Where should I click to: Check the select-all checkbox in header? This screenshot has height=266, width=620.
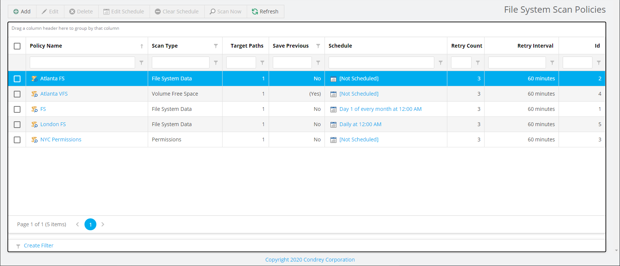coord(17,46)
